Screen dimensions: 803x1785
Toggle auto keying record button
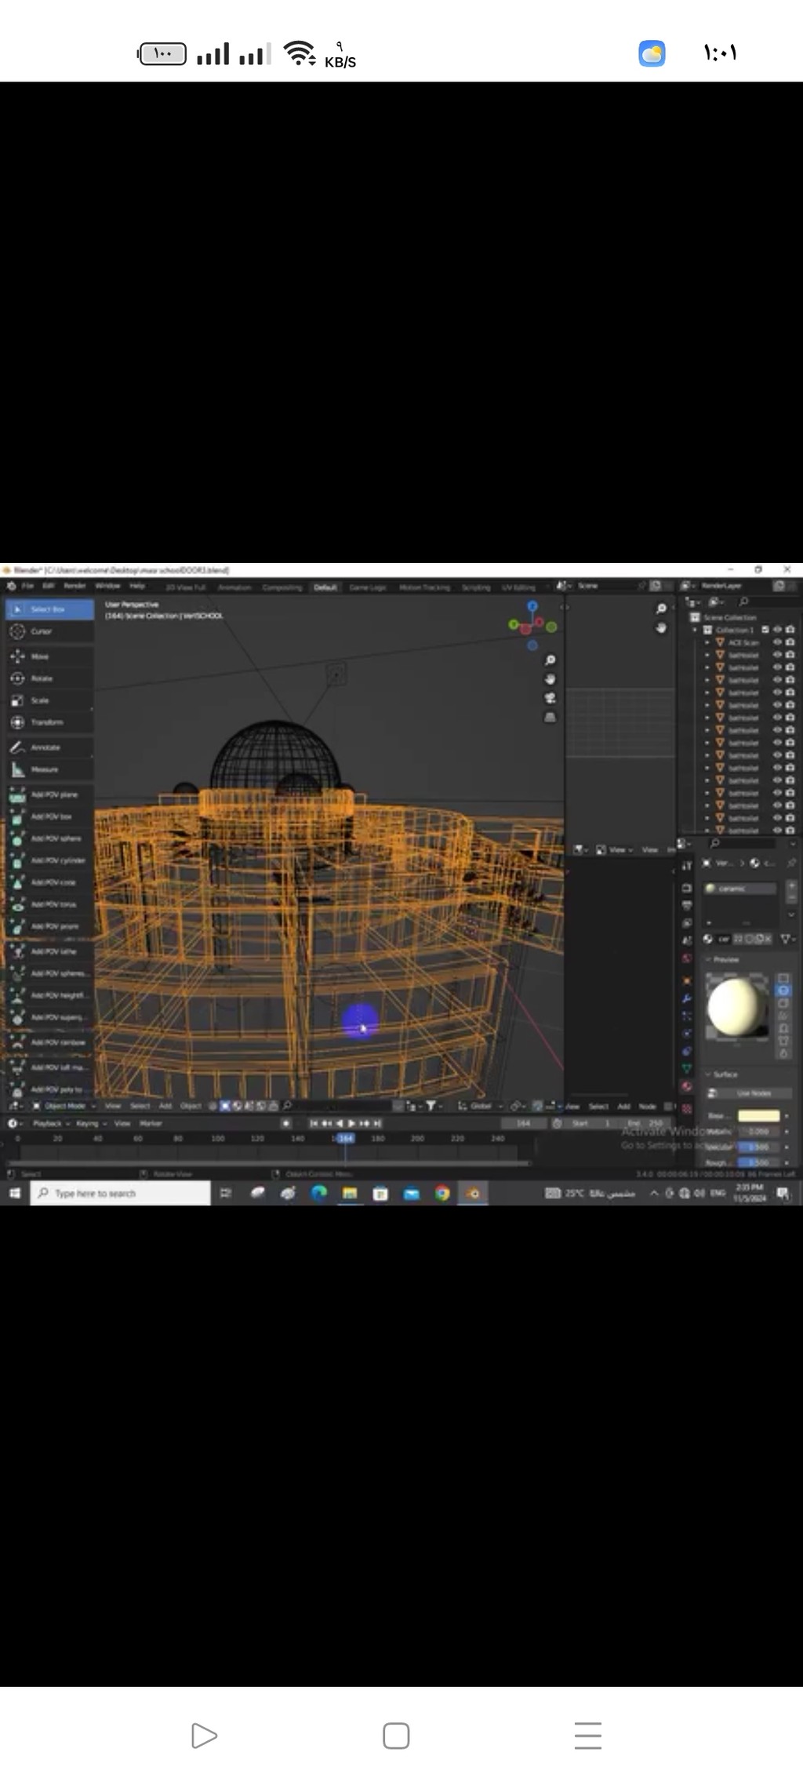(286, 1124)
